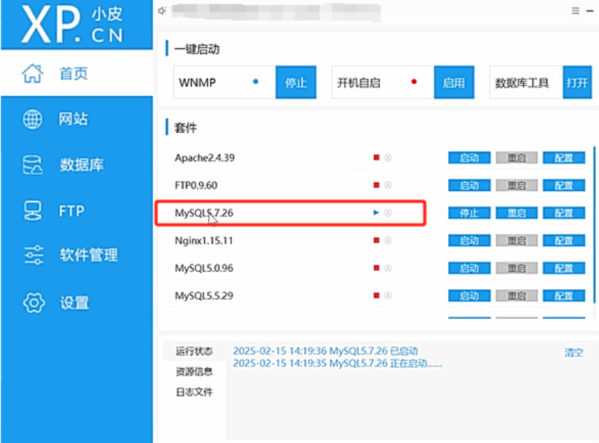This screenshot has height=443, width=599.
Task: Click the globe website icon
Action: point(33,119)
